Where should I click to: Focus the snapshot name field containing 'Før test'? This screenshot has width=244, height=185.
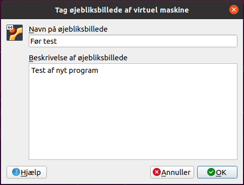133,41
